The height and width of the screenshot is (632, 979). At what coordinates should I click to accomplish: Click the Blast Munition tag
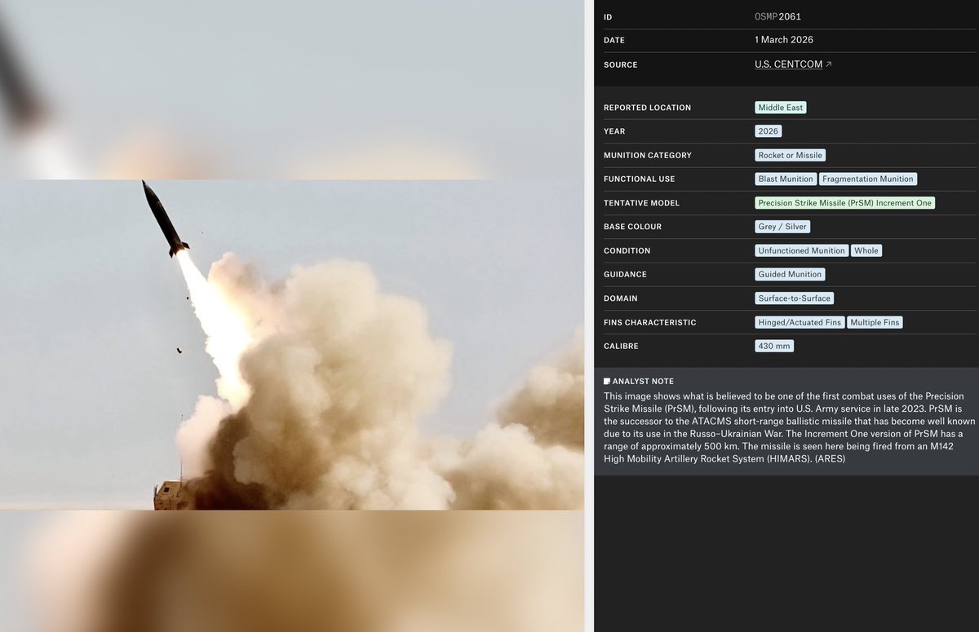pyautogui.click(x=785, y=179)
